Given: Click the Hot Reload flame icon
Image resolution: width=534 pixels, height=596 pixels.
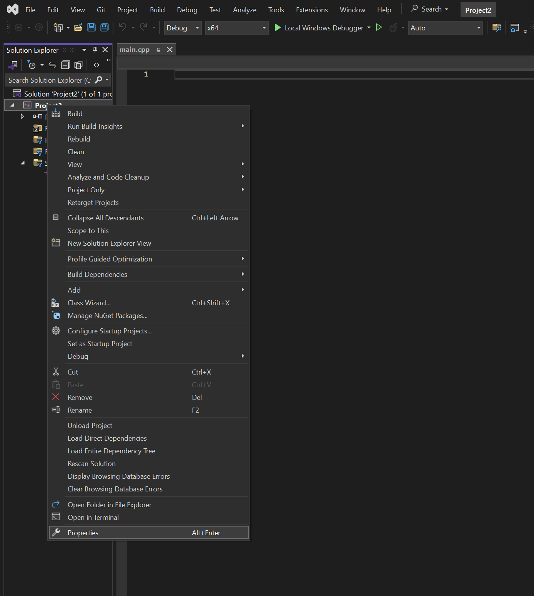Looking at the screenshot, I should [x=393, y=28].
